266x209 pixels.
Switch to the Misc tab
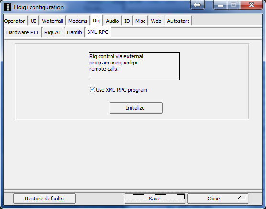tap(140, 21)
